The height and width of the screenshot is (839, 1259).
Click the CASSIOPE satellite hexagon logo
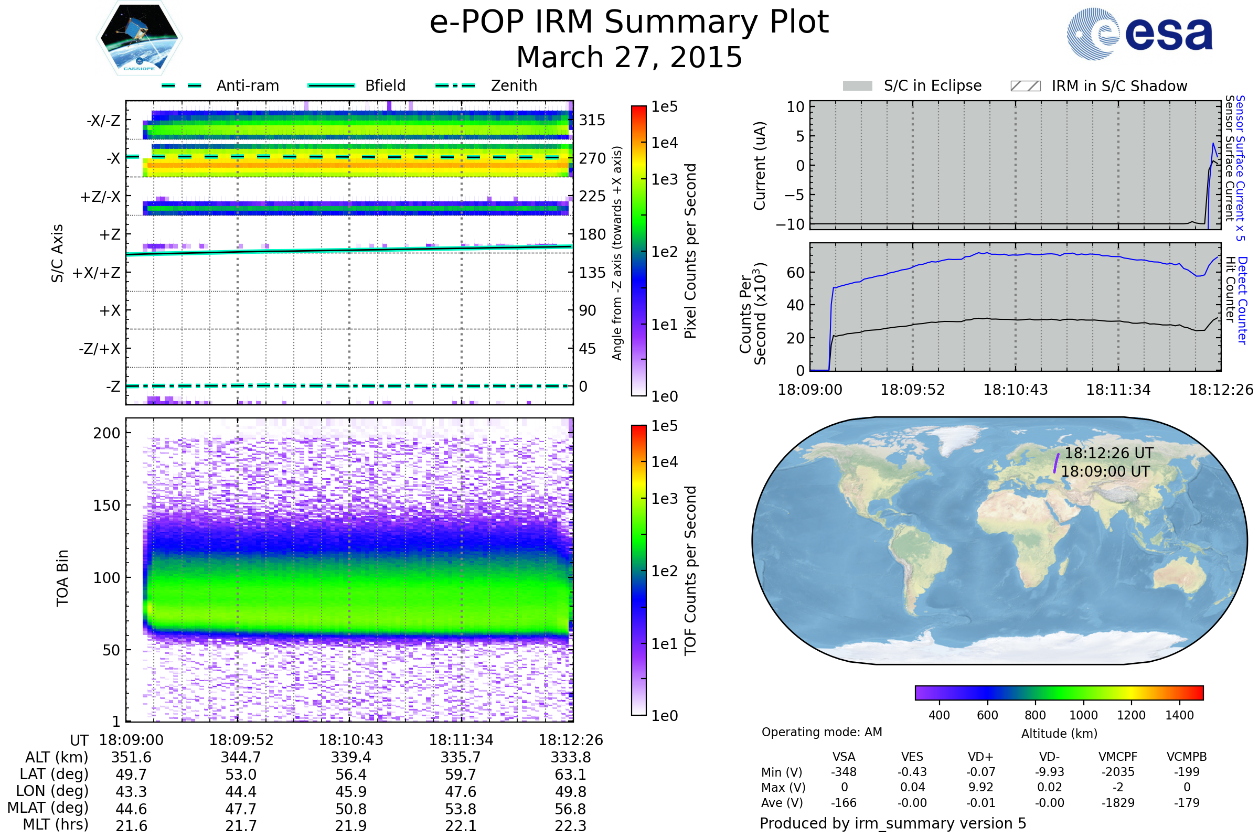coord(139,38)
